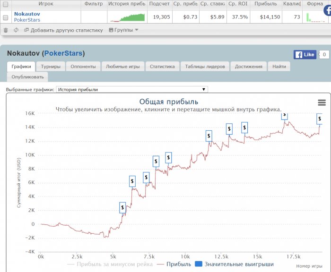Image resolution: width=331 pixels, height=272 pixels.
Task: Sort by the Подсчет column header
Action: tap(159, 4)
